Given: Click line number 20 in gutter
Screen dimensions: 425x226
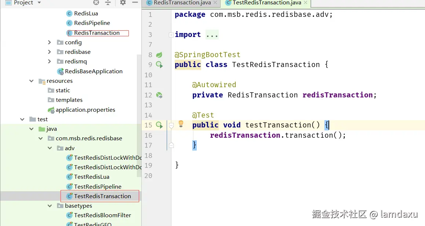Looking at the screenshot, I should (148, 176).
